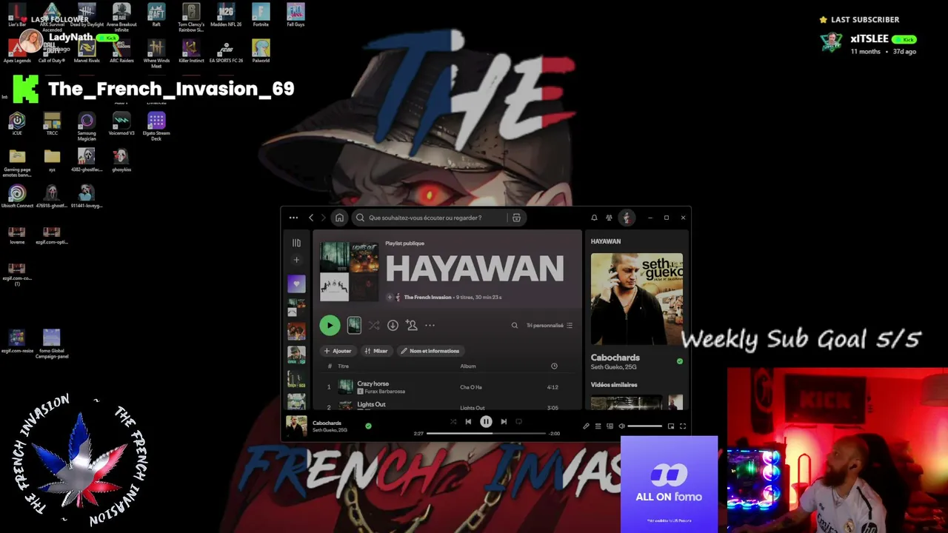
Task: Open the mini player
Action: 671,426
